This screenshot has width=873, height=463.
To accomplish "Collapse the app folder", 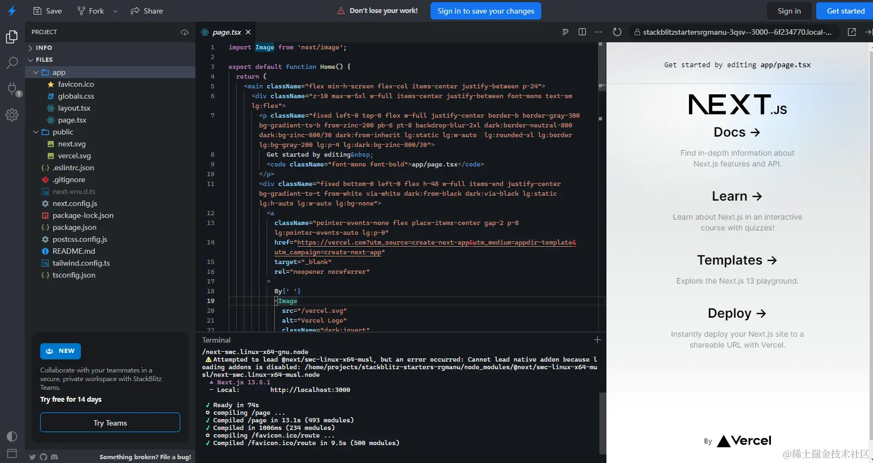I will click(111, 72).
